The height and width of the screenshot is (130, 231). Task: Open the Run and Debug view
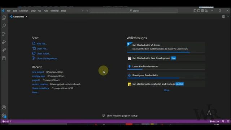tap(4, 42)
